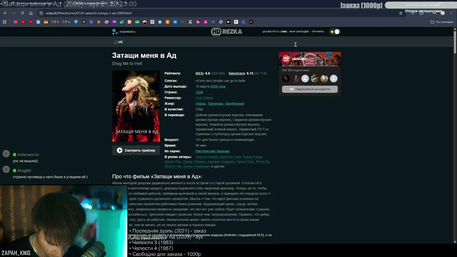Open actor 'Дэвид Пэймер' link
Viewport: 457px width, 257px height.
pyautogui.click(x=194, y=162)
